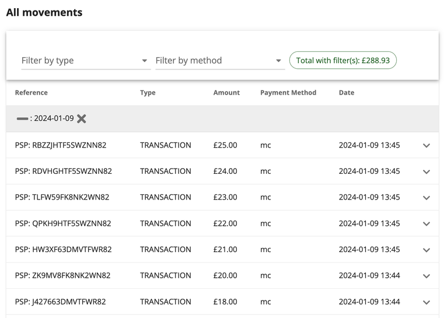Sort by the Reference column header
The image size is (444, 318).
pos(32,93)
